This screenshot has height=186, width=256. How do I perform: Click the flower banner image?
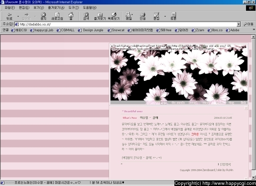click(x=179, y=74)
